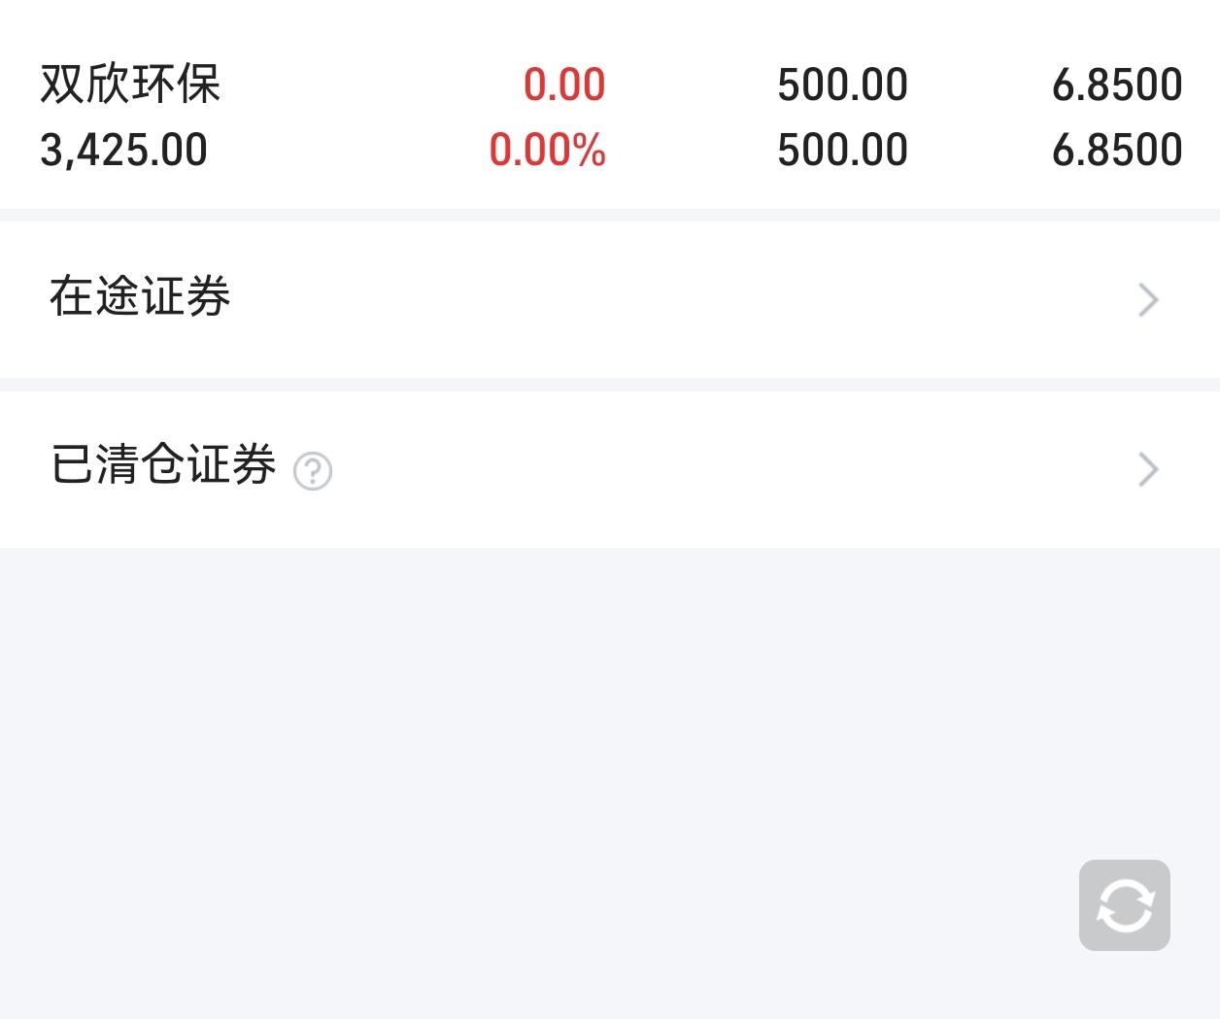This screenshot has width=1220, height=1019.
Task: Open the 已清仓证券 list row
Action: point(610,469)
